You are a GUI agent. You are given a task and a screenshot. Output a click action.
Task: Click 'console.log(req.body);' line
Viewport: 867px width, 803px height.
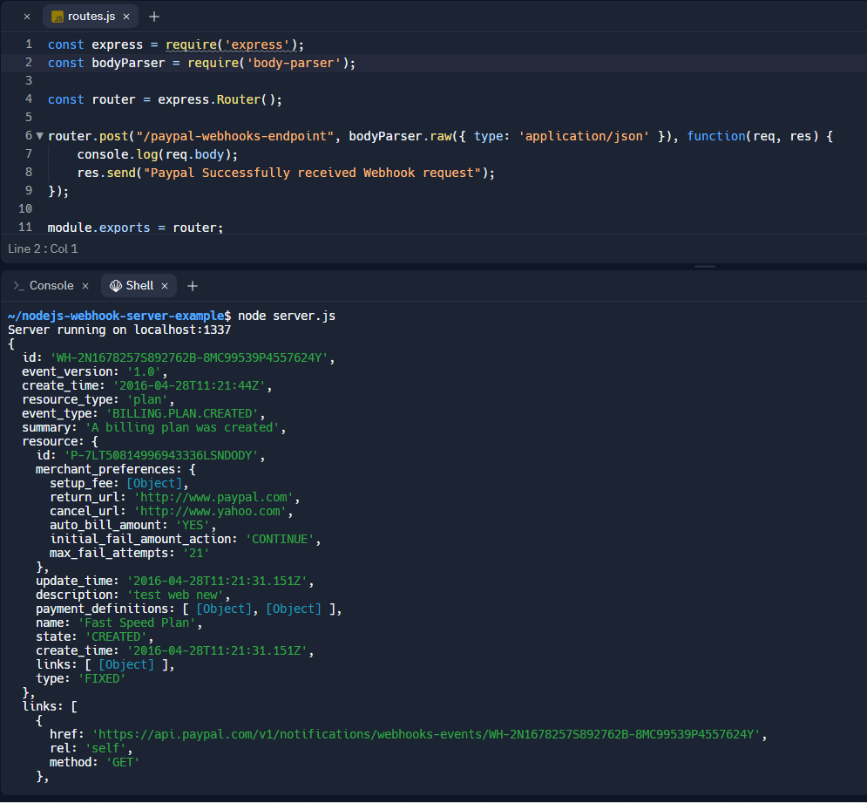158,154
